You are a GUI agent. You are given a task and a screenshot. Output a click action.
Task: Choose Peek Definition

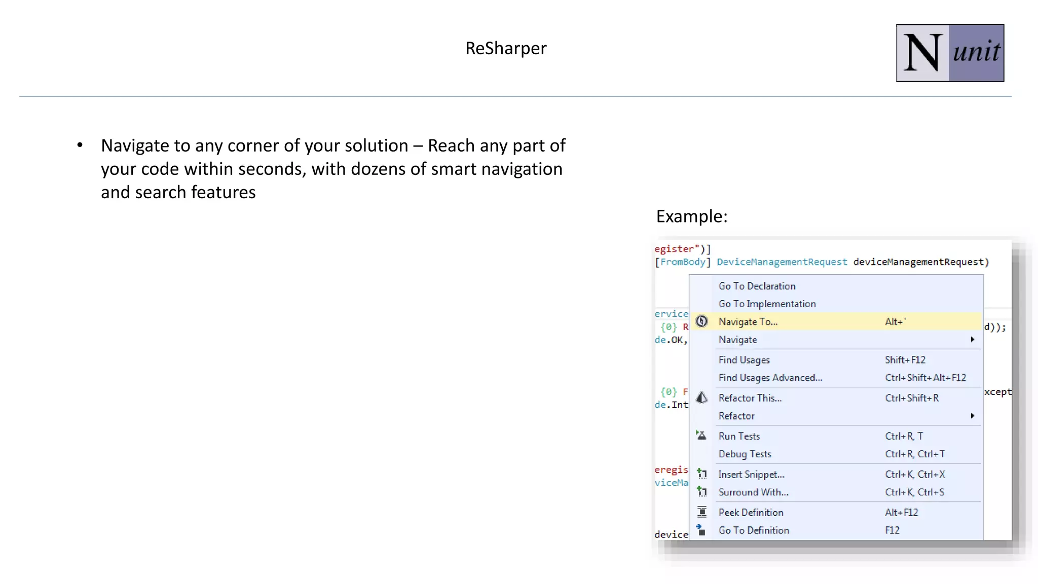pyautogui.click(x=836, y=513)
